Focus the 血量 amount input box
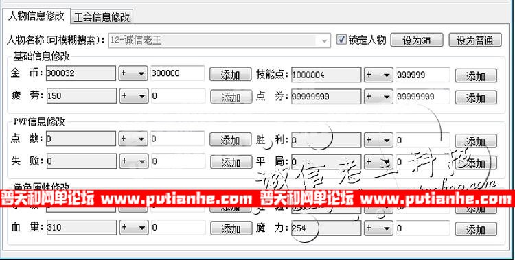515x260 pixels. tap(178, 227)
